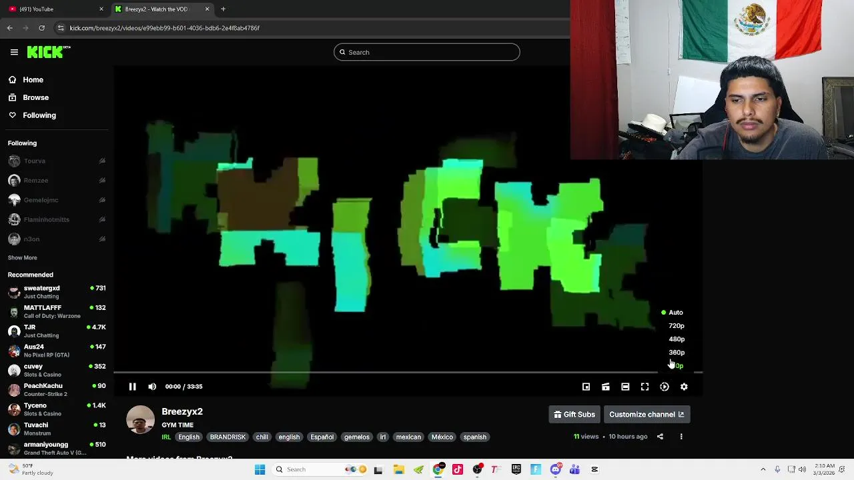
Task: Select Auto video quality
Action: pyautogui.click(x=676, y=313)
